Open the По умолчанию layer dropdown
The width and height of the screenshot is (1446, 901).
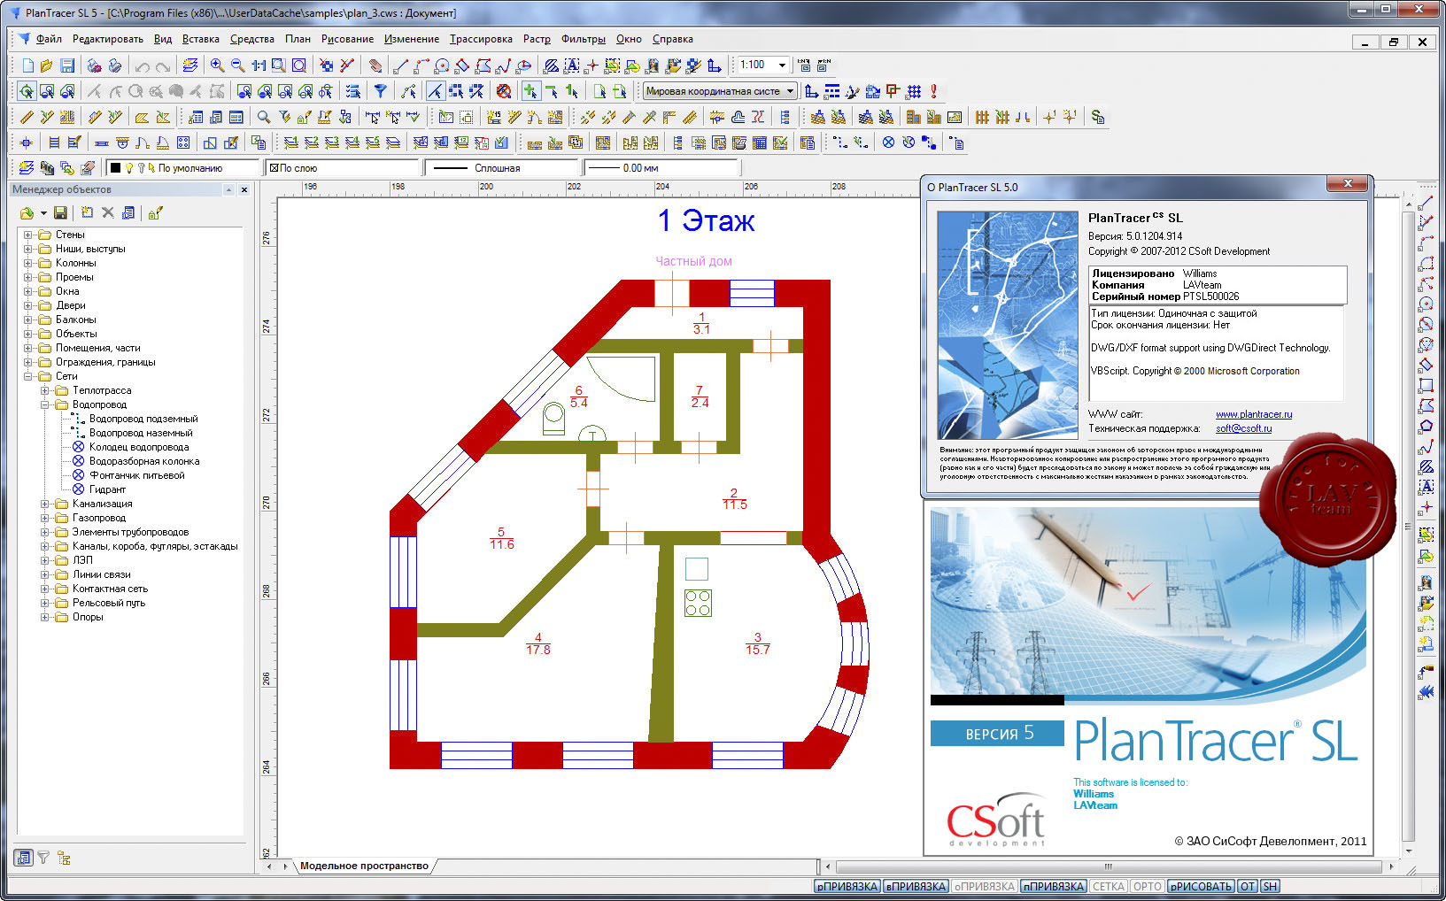[x=182, y=168]
